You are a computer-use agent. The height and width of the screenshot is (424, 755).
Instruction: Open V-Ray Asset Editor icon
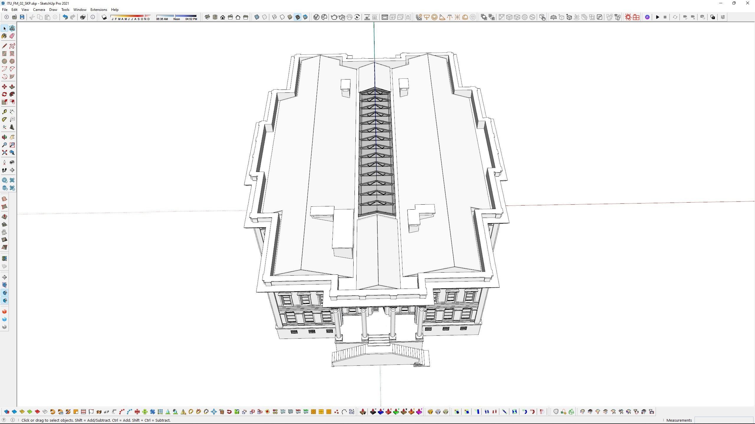click(x=316, y=17)
